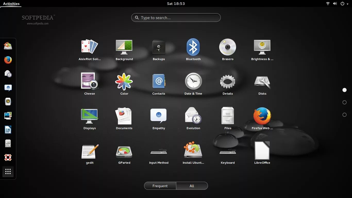This screenshot has width=352, height=198.
Task: Toggle the Show Applications grid button
Action: (x=8, y=171)
